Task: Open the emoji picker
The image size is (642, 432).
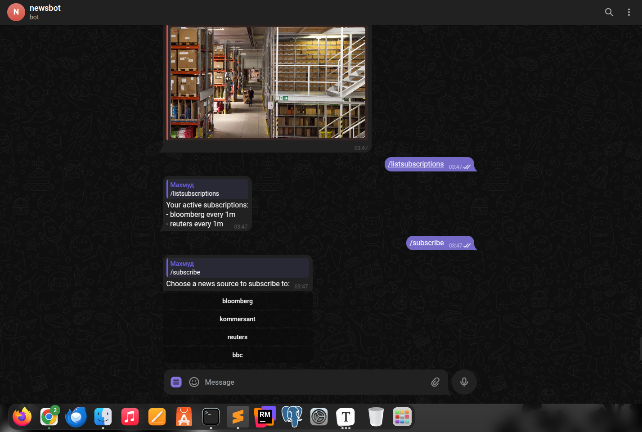Action: pos(194,382)
